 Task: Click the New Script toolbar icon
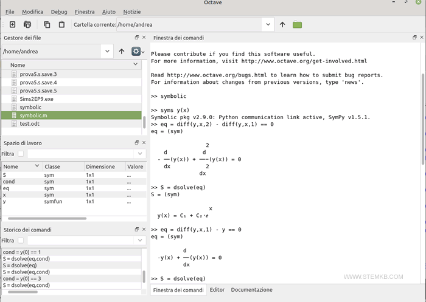pyautogui.click(x=12, y=24)
